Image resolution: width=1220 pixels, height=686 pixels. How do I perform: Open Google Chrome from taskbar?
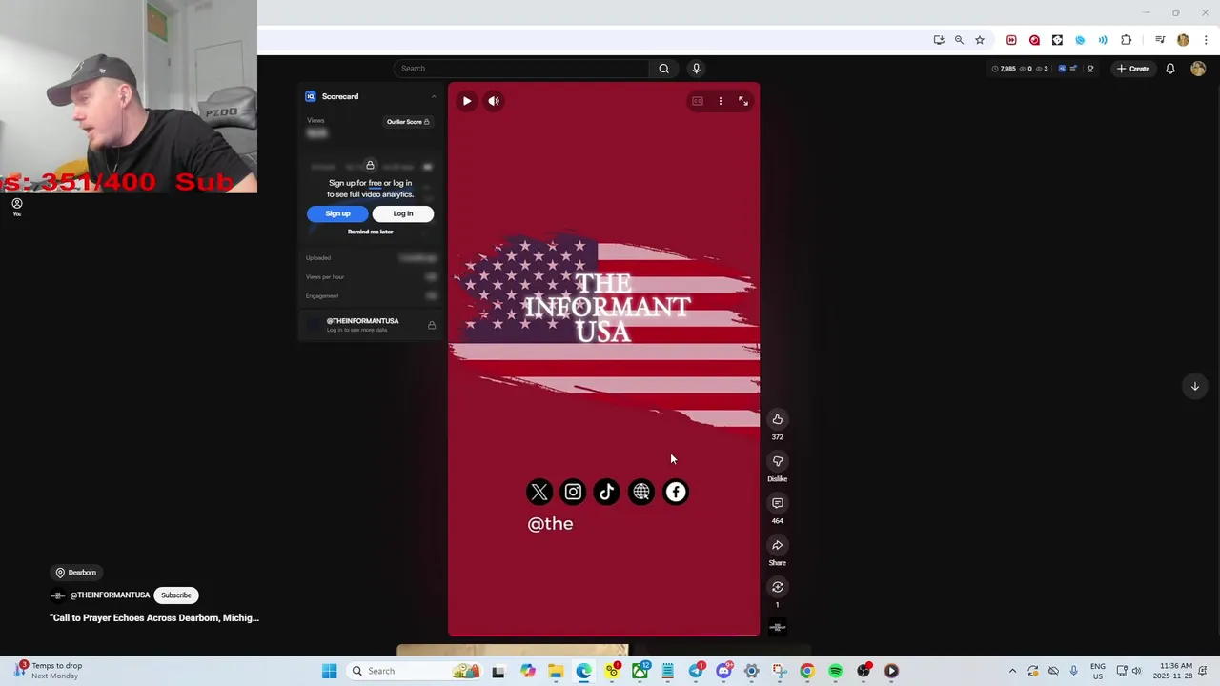tap(807, 671)
